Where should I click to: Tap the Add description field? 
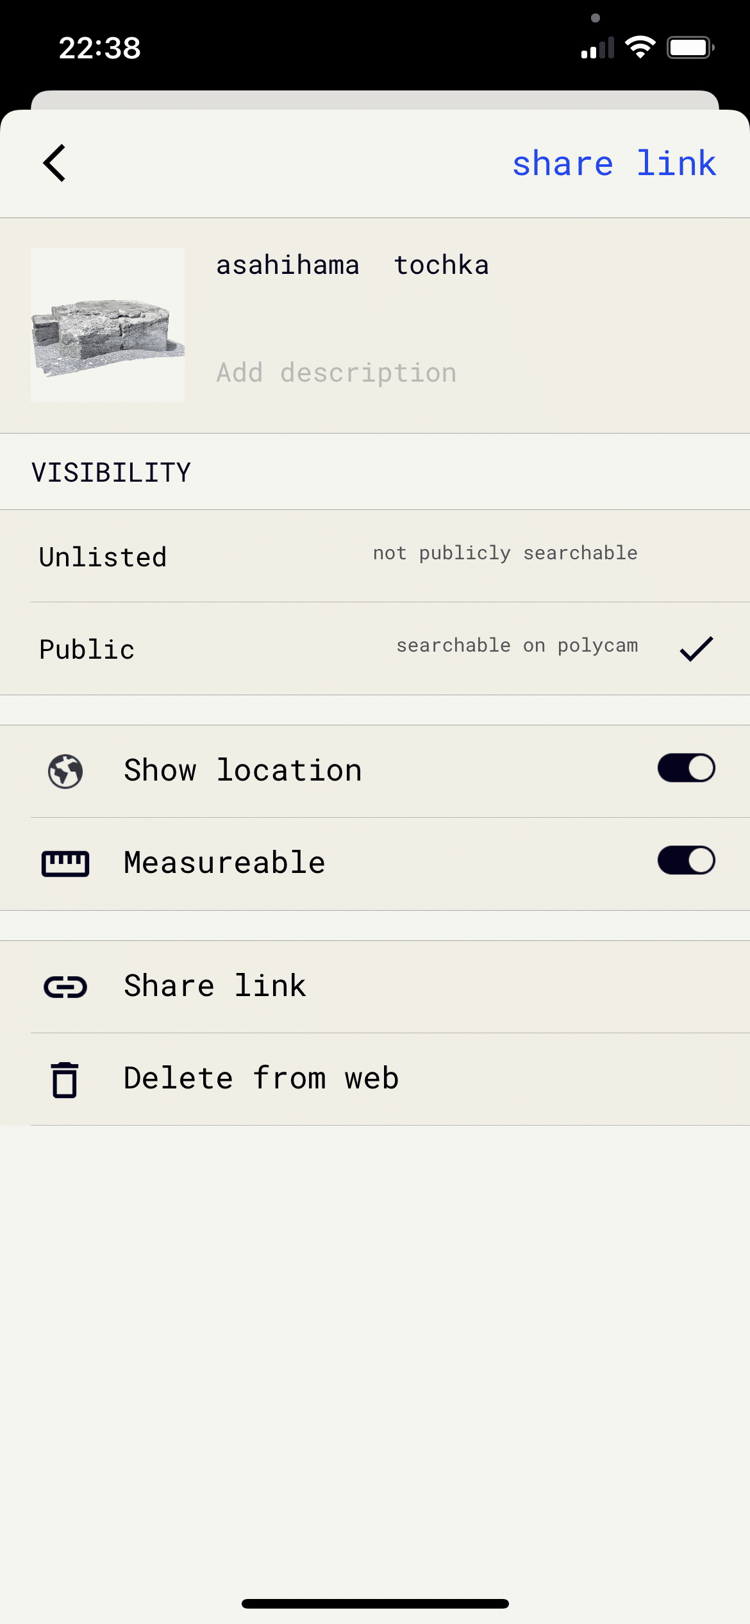click(337, 373)
